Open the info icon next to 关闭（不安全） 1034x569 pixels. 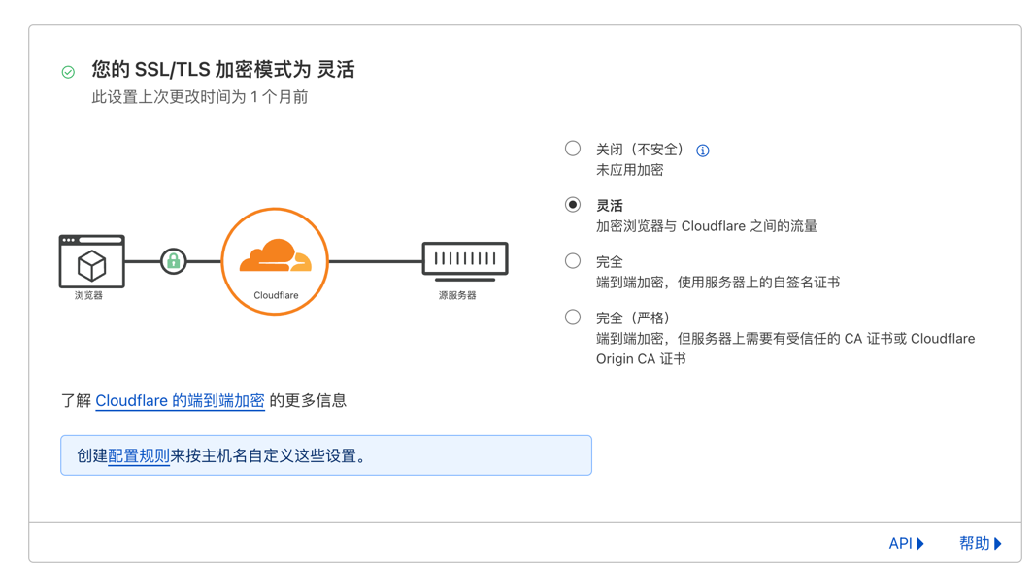[x=702, y=149]
